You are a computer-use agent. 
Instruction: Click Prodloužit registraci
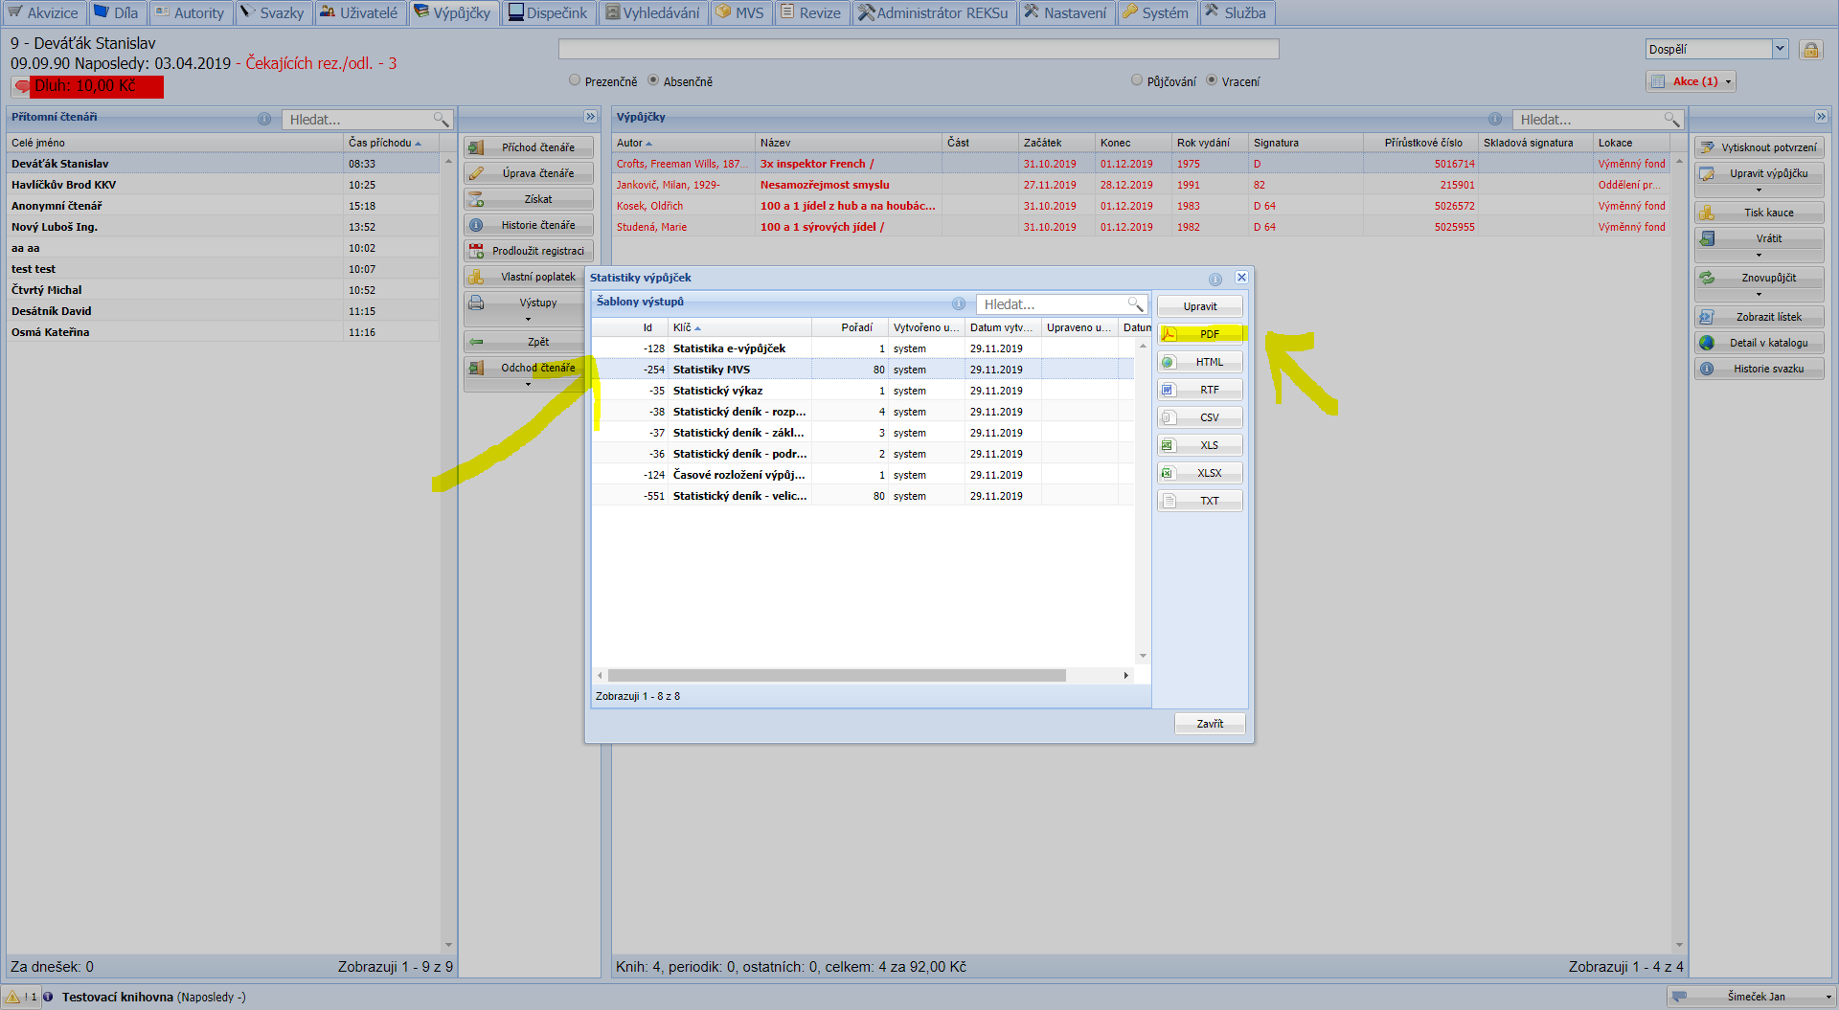529,251
